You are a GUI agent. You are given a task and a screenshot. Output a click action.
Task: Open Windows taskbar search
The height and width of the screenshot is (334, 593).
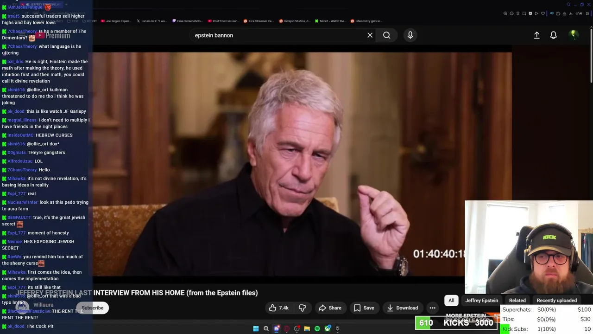(x=266, y=328)
